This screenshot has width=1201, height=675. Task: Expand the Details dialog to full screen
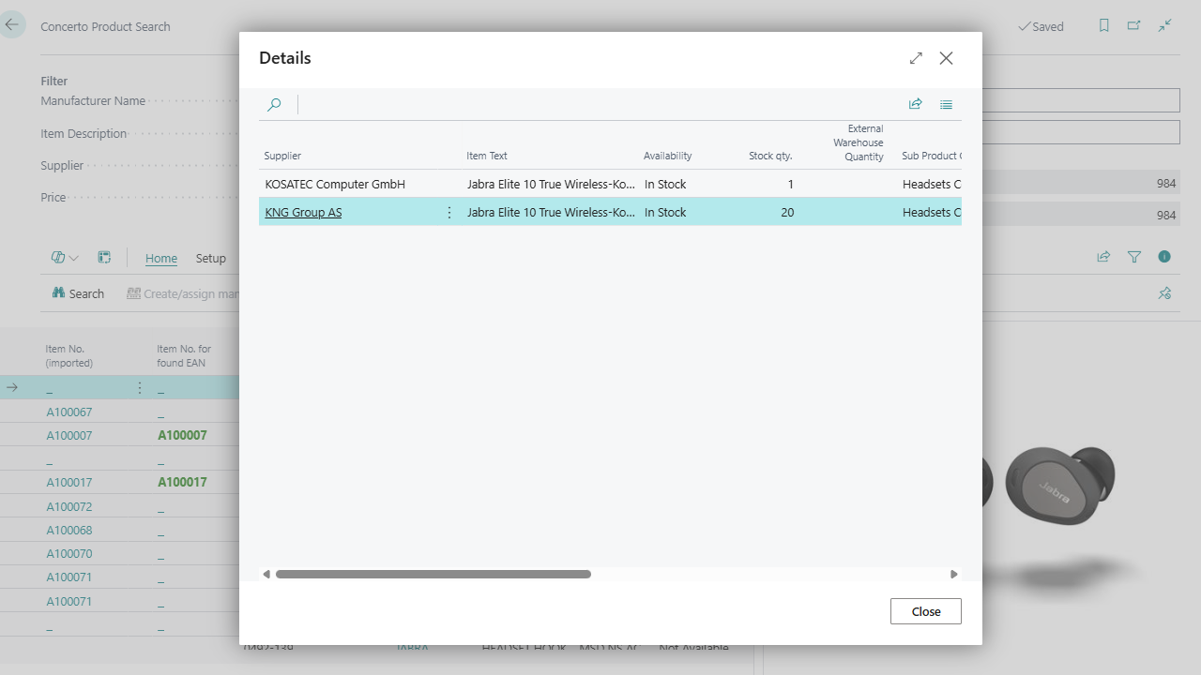(x=916, y=58)
